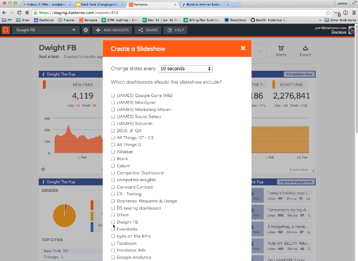Click browser home icon
Image resolution: width=358 pixels, height=261 pixels.
click(27, 13)
